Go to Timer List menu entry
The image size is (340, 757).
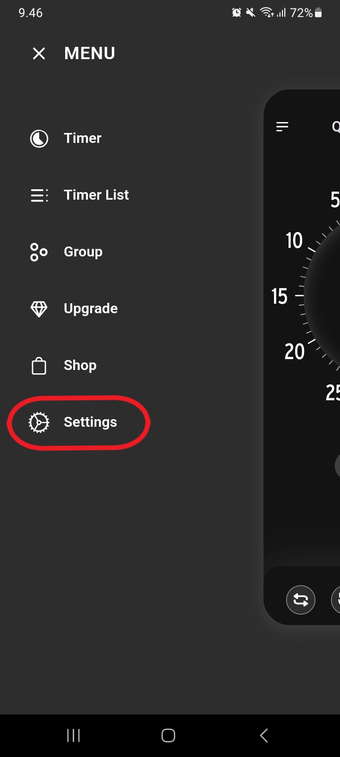96,195
